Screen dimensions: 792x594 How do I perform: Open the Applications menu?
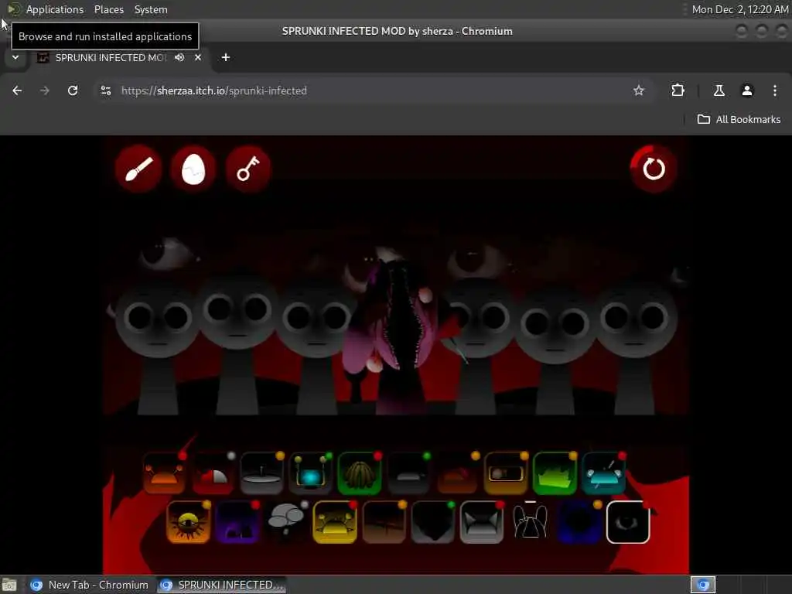pos(55,9)
